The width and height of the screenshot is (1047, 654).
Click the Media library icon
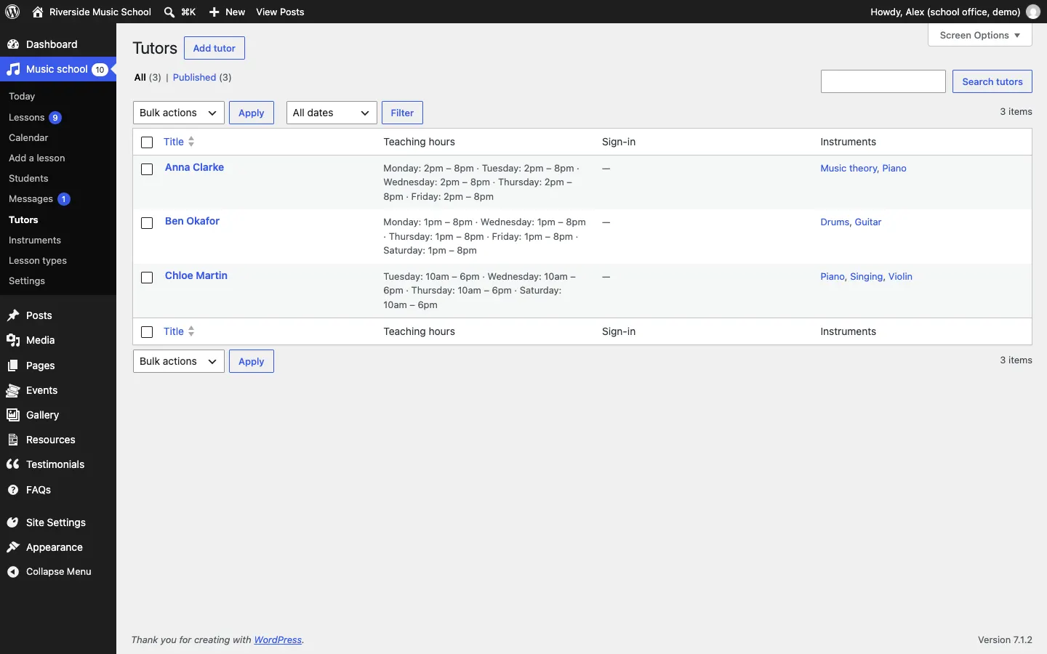coord(13,340)
